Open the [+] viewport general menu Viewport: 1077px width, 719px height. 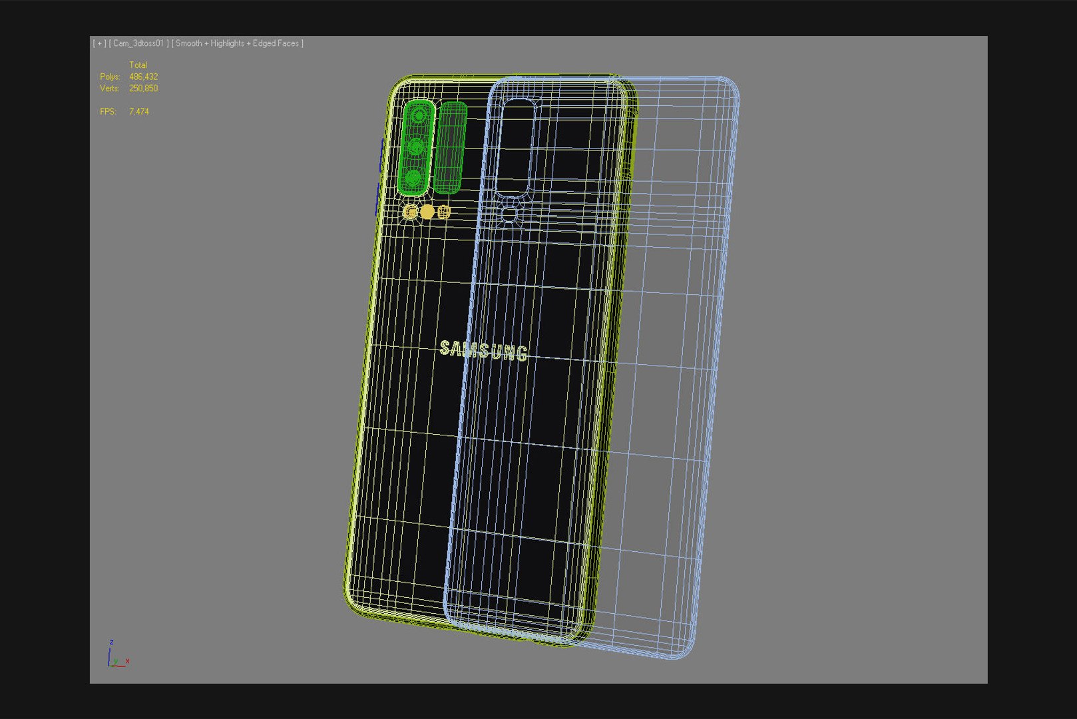pos(99,43)
